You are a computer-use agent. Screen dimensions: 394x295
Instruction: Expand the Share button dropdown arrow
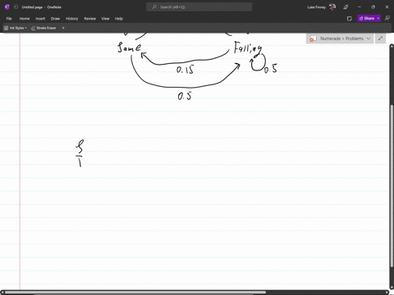378,18
